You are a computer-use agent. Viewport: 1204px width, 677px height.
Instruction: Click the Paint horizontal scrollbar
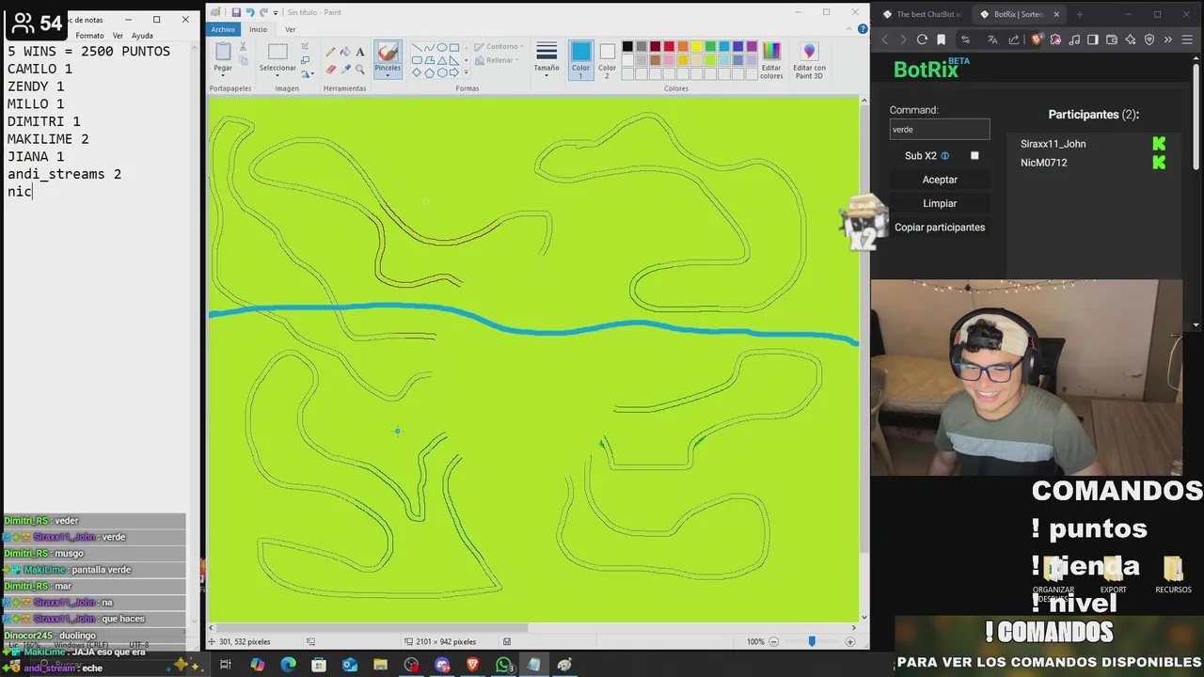(x=370, y=627)
